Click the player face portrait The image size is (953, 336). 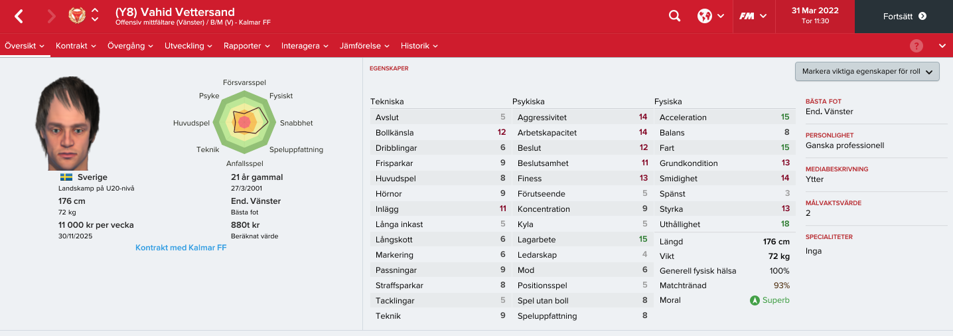[x=68, y=122]
